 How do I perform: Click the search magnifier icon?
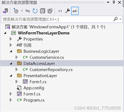tap(116, 19)
